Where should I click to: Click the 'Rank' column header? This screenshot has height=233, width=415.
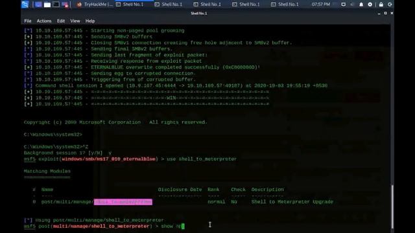coord(213,190)
